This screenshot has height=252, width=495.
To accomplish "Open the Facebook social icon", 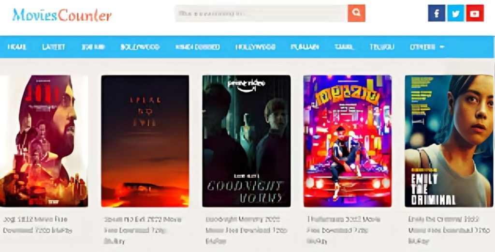I will coord(437,13).
